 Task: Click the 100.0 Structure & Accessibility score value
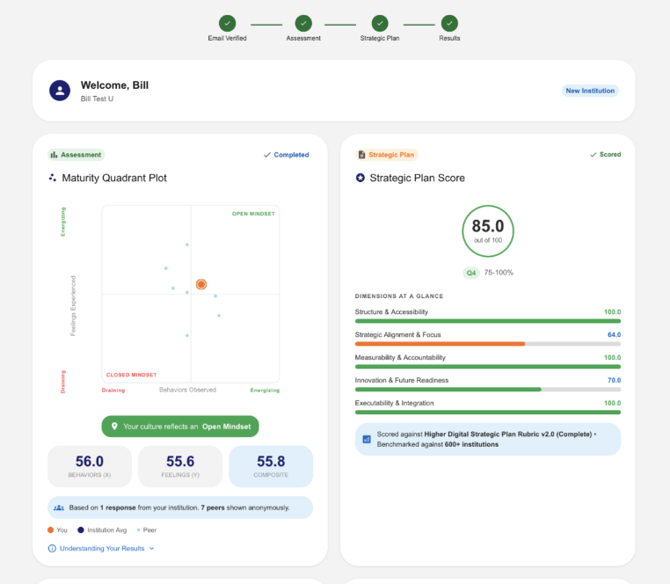[612, 312]
